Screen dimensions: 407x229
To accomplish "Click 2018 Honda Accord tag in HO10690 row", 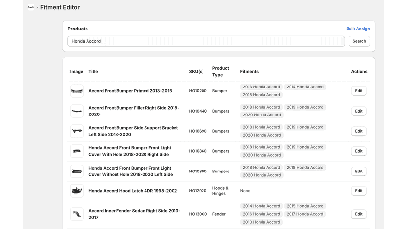I will click(262, 127).
